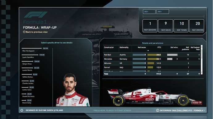
Task: Select Pierre Gasly in driver list
Action: 27,103
